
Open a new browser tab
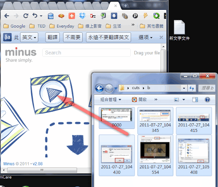[125, 6]
